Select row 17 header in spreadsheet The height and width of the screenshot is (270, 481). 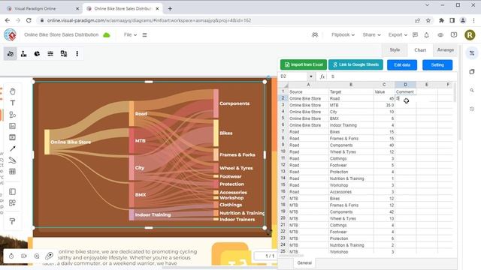point(283,198)
